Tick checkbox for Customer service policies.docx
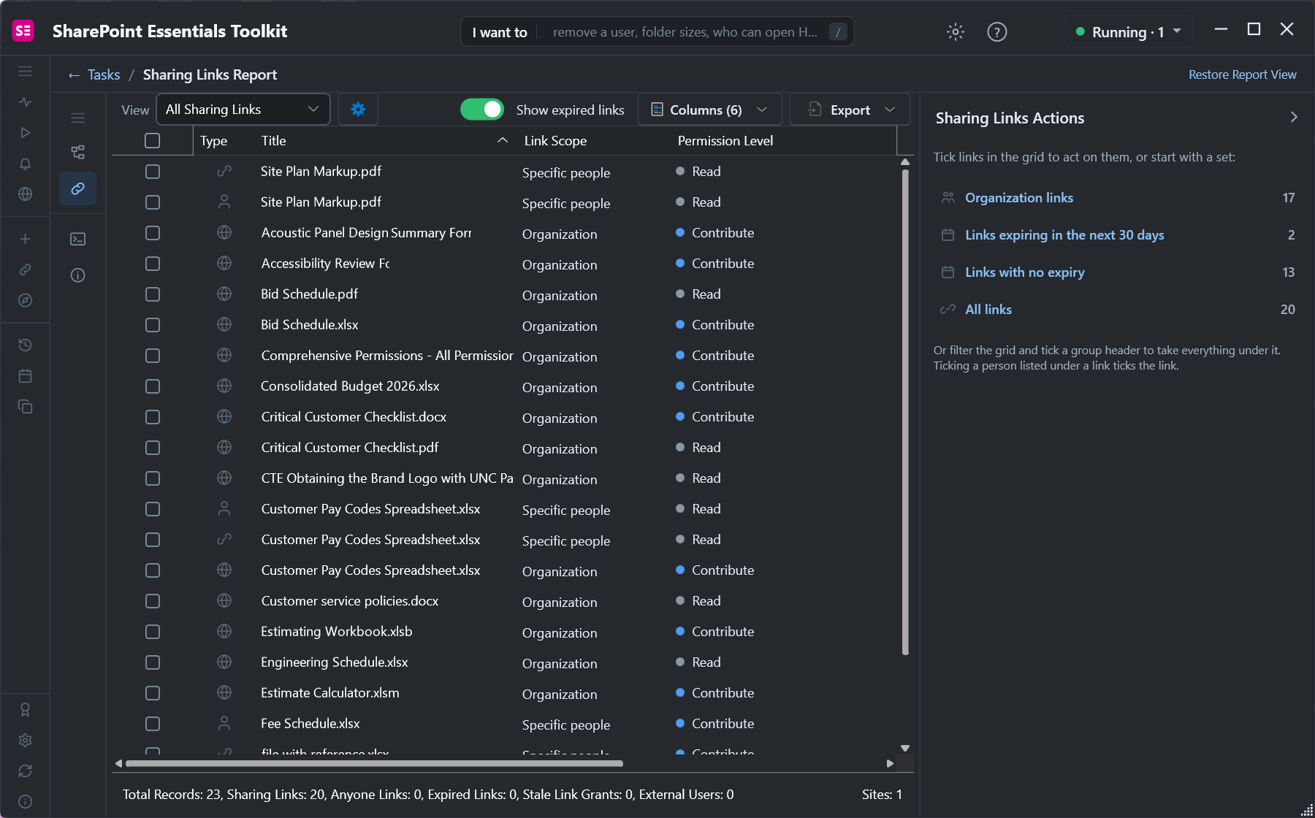 152,601
